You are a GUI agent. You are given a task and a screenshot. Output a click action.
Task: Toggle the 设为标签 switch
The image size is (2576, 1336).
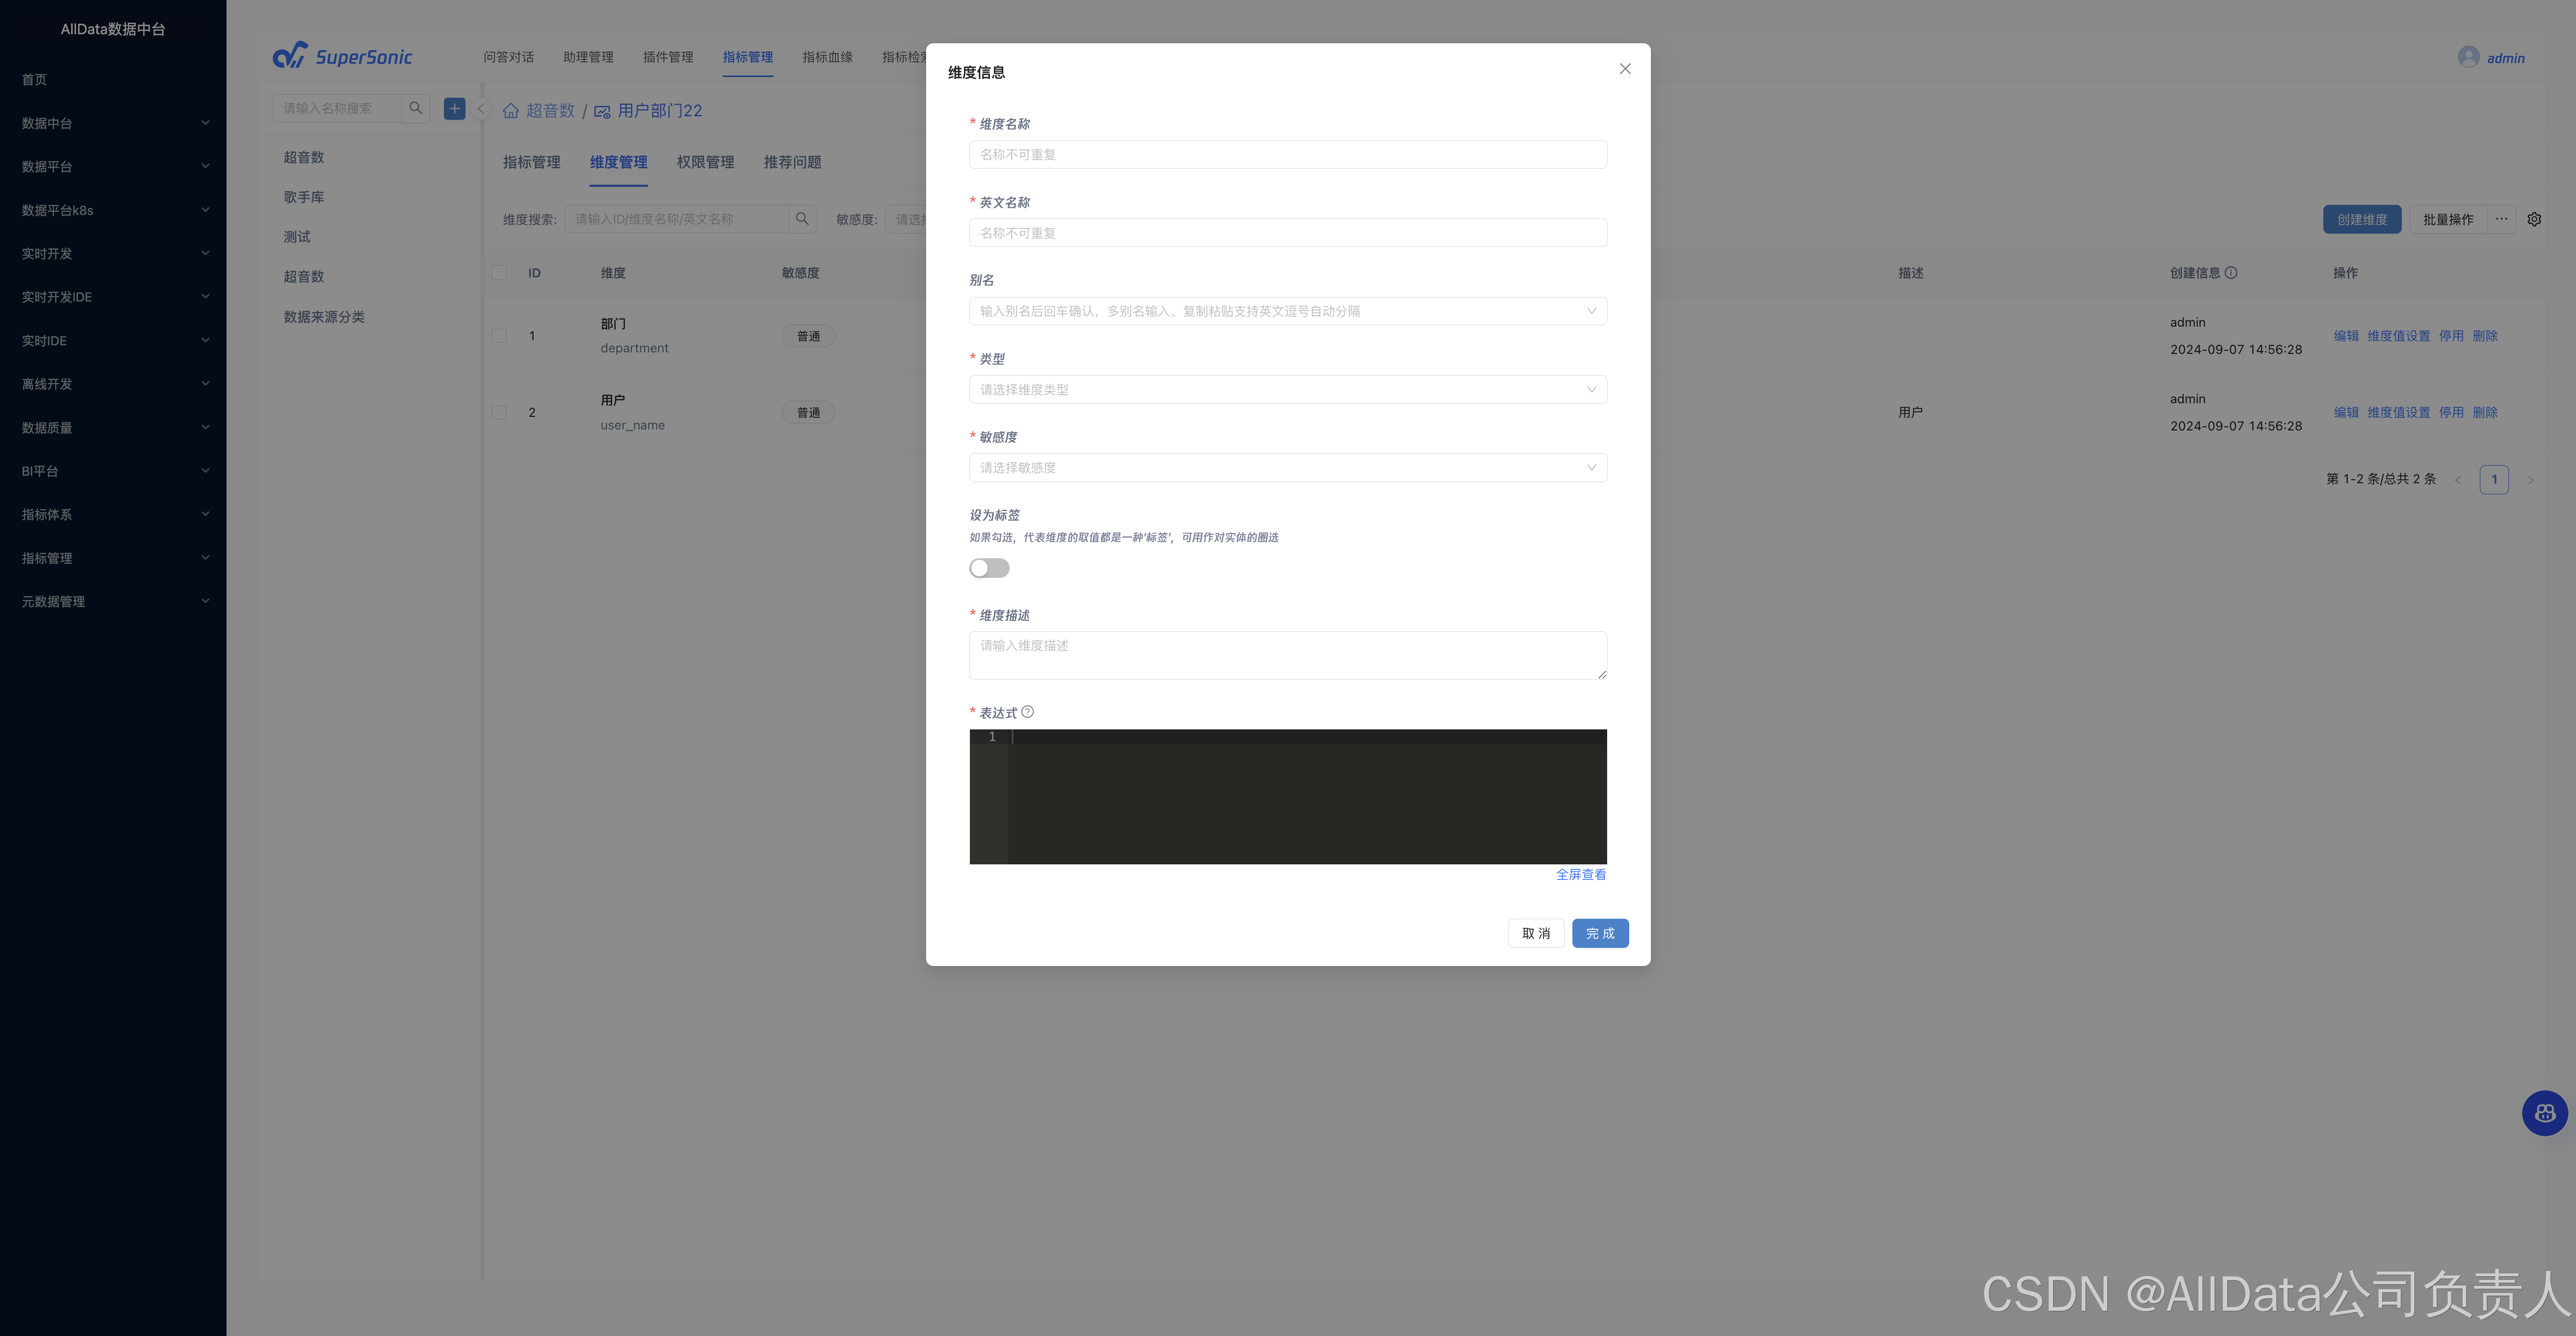(989, 568)
